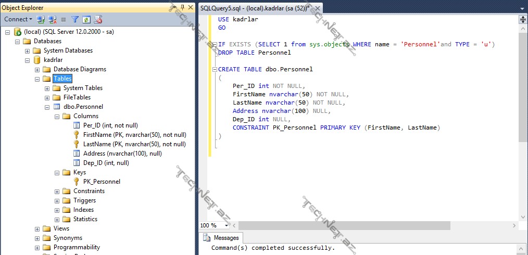Collapse the dbo.Personnel table node
Screen dimensions: 528x255
click(47, 107)
